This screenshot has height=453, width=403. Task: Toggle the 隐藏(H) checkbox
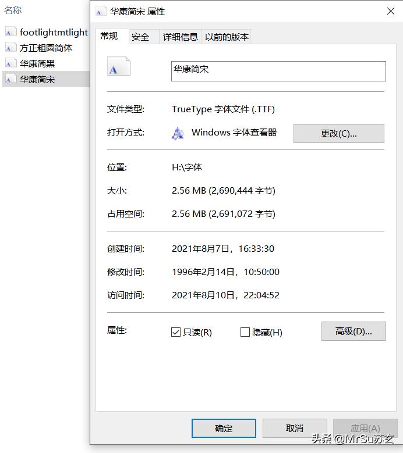[245, 332]
